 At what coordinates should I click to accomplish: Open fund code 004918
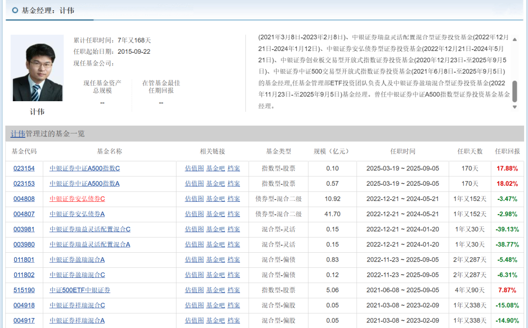tap(24, 306)
